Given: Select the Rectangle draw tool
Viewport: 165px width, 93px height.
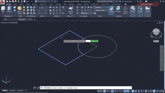Looking at the screenshot, I should pyautogui.click(x=42, y=13).
